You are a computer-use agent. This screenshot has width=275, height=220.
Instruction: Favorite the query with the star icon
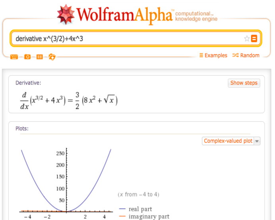point(247,39)
